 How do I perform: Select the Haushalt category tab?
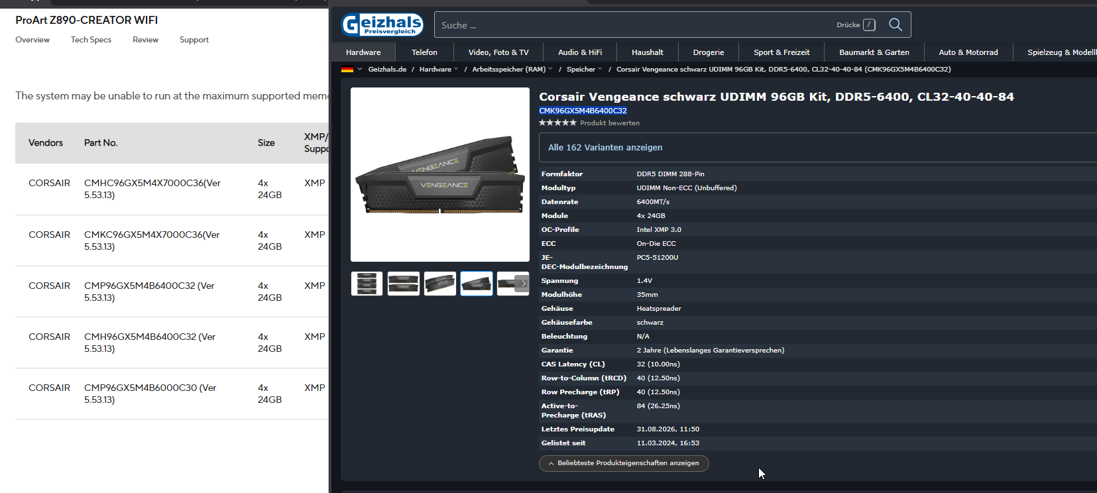coord(648,52)
